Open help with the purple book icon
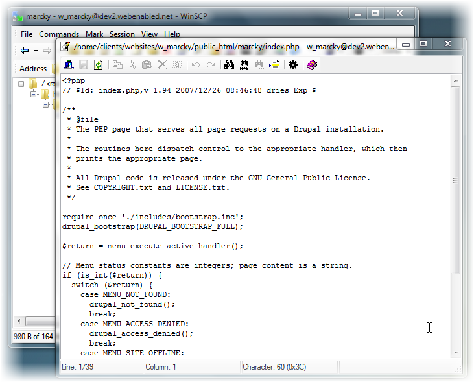This screenshot has width=474, height=382. tap(312, 65)
